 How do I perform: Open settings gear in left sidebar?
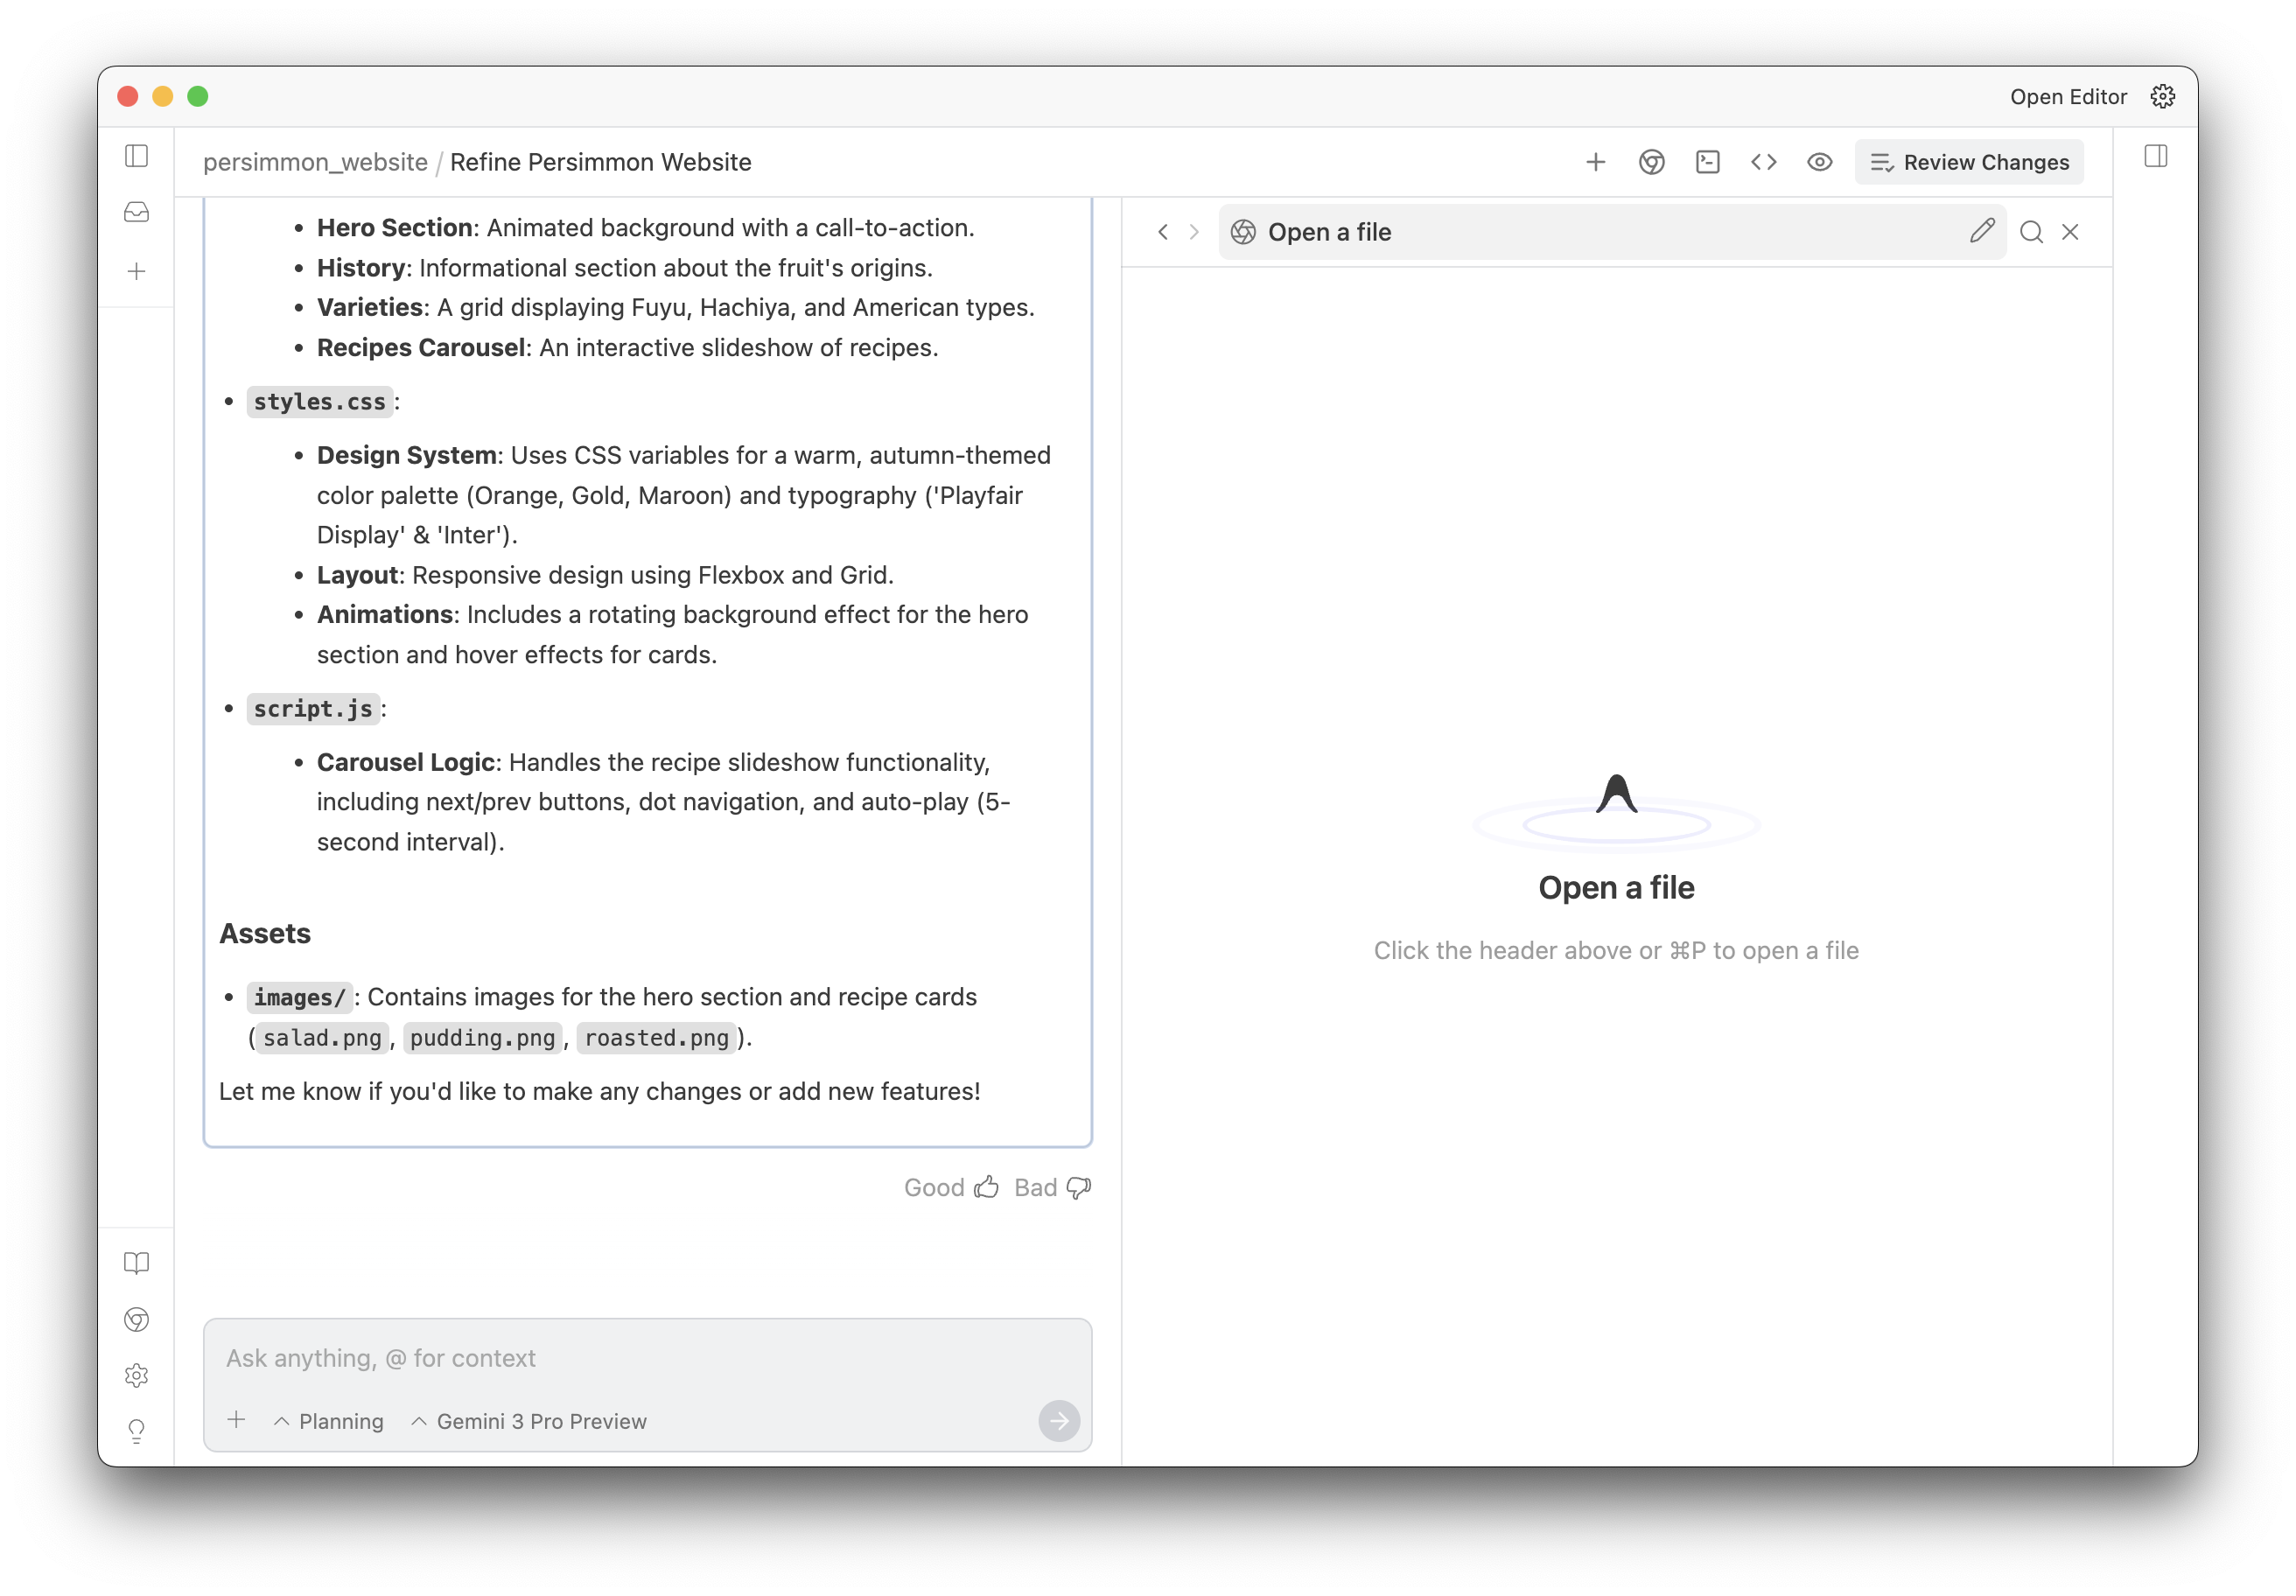(137, 1375)
